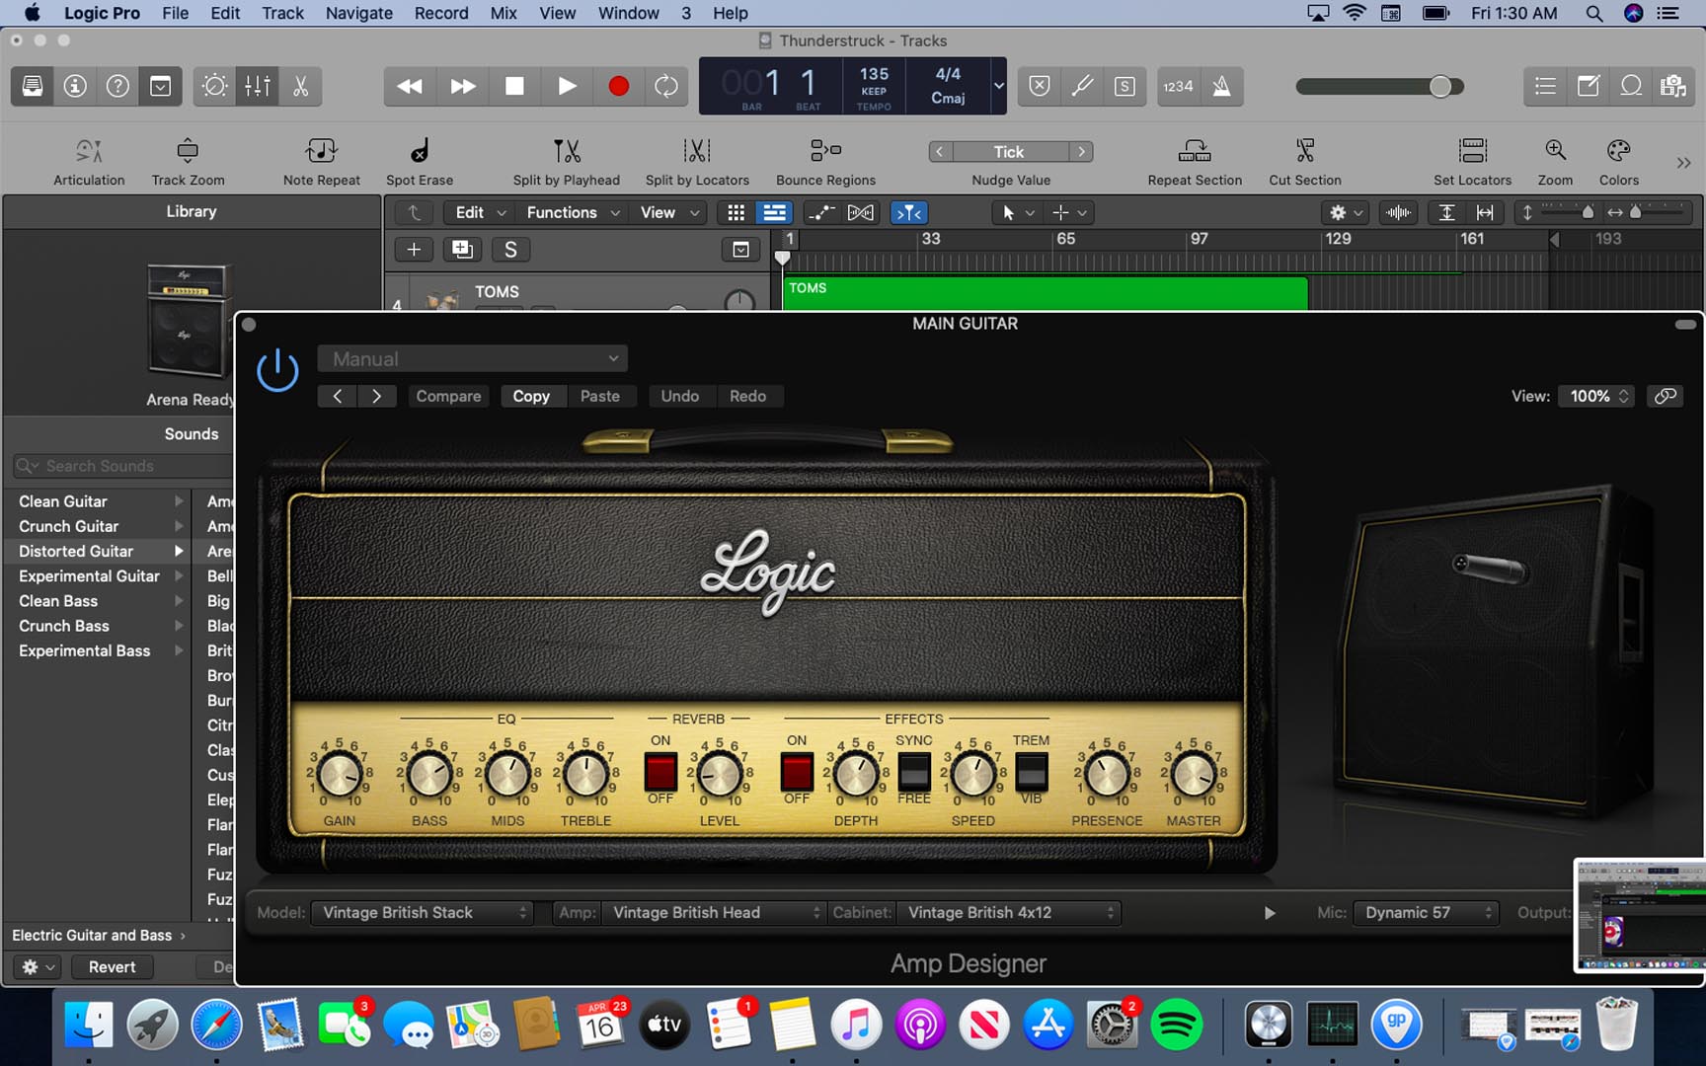
Task: Click the Undo button in plugin
Action: pos(680,396)
